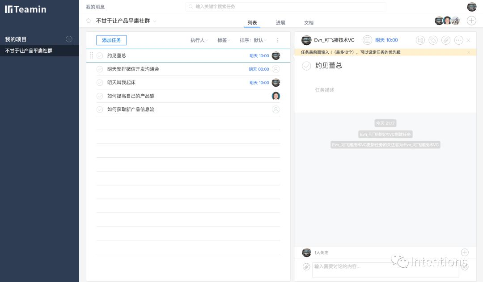This screenshot has height=282, width=483.
Task: Mark 明天叫我起床 task as complete
Action: [100, 83]
